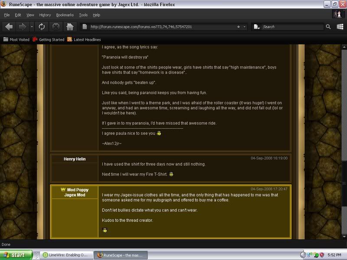Go to the Home page icon
This screenshot has height=260, width=347.
coord(70,27)
